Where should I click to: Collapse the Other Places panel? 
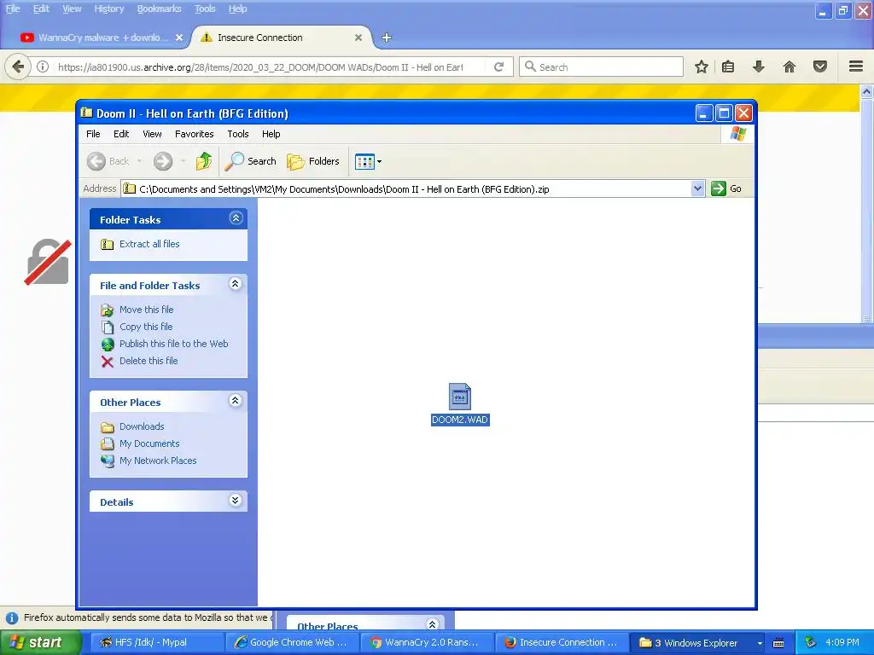(x=236, y=401)
